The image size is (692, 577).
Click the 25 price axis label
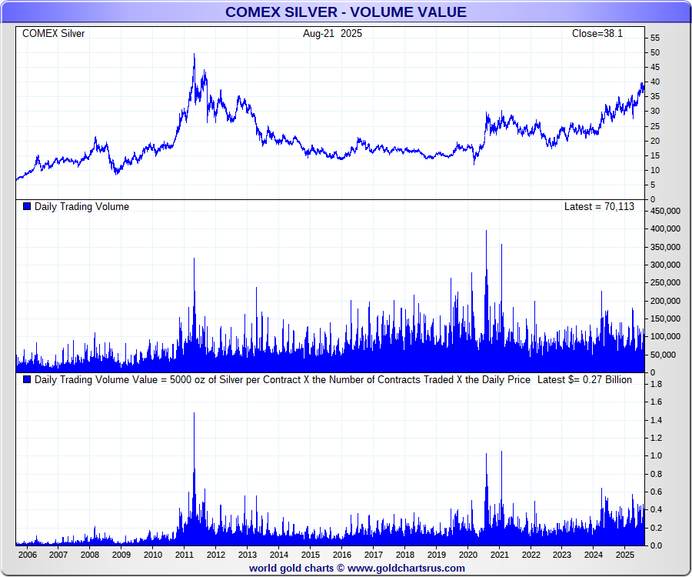655,126
